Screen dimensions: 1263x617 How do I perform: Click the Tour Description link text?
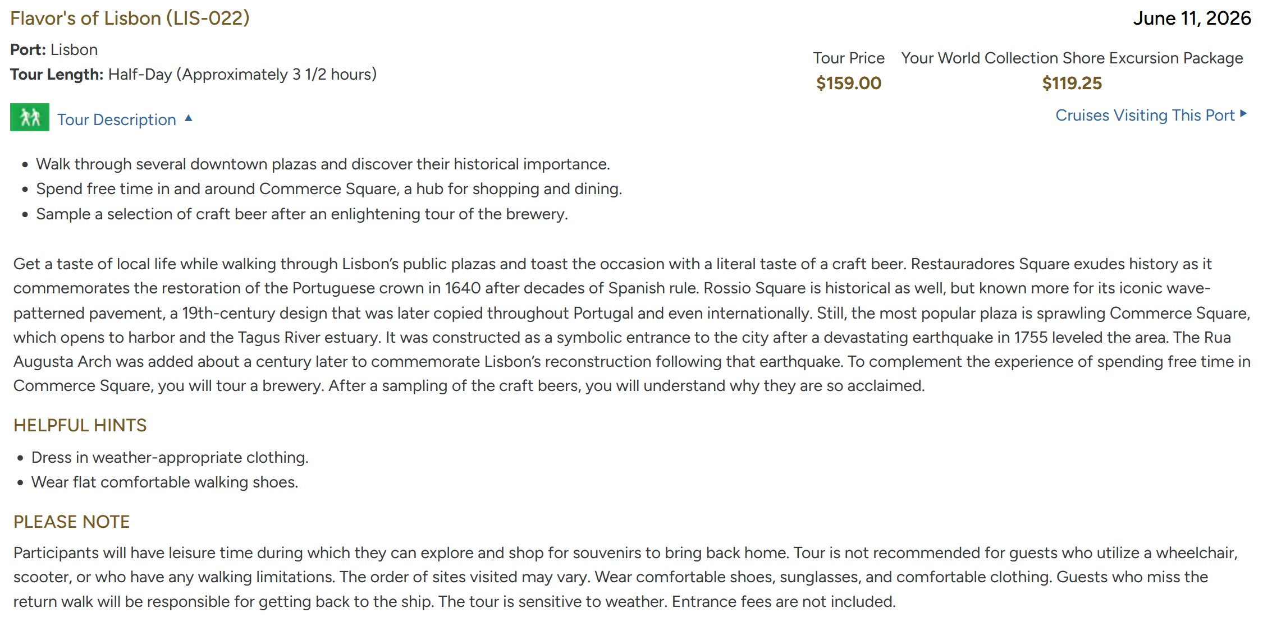pos(117,119)
